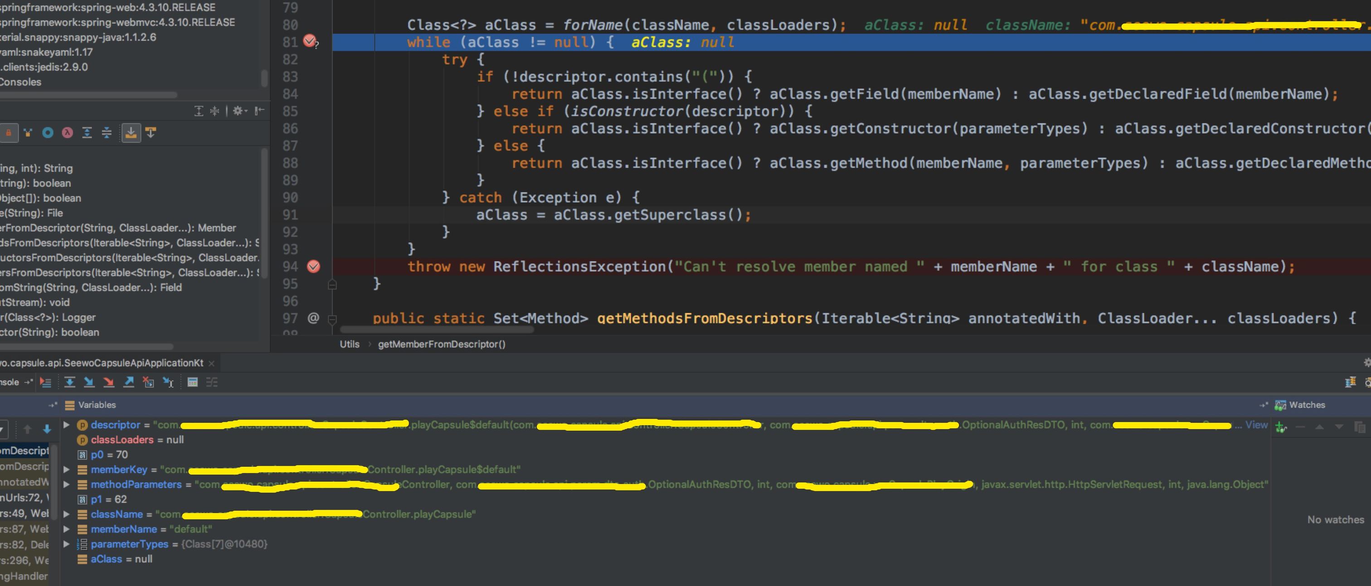Toggle Autoscroll from Source in Structure panel
This screenshot has width=1371, height=586.
151,132
